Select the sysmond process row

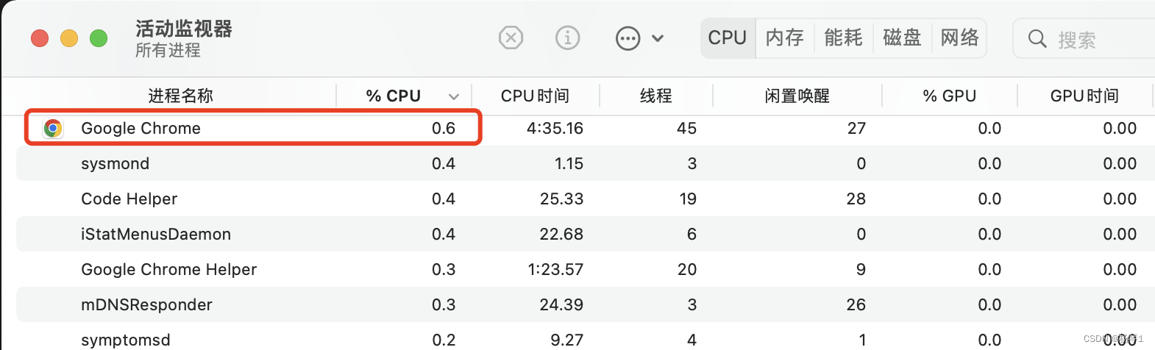[x=586, y=163]
